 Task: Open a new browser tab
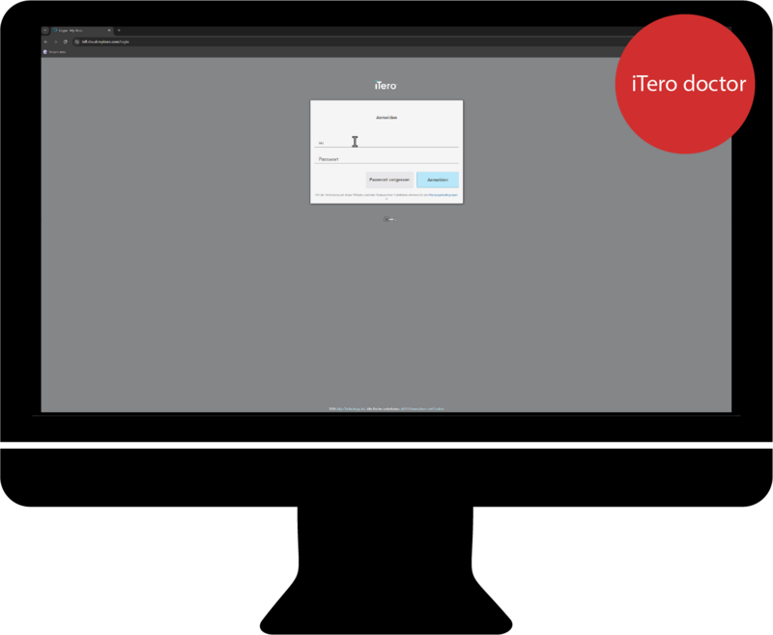click(x=119, y=30)
